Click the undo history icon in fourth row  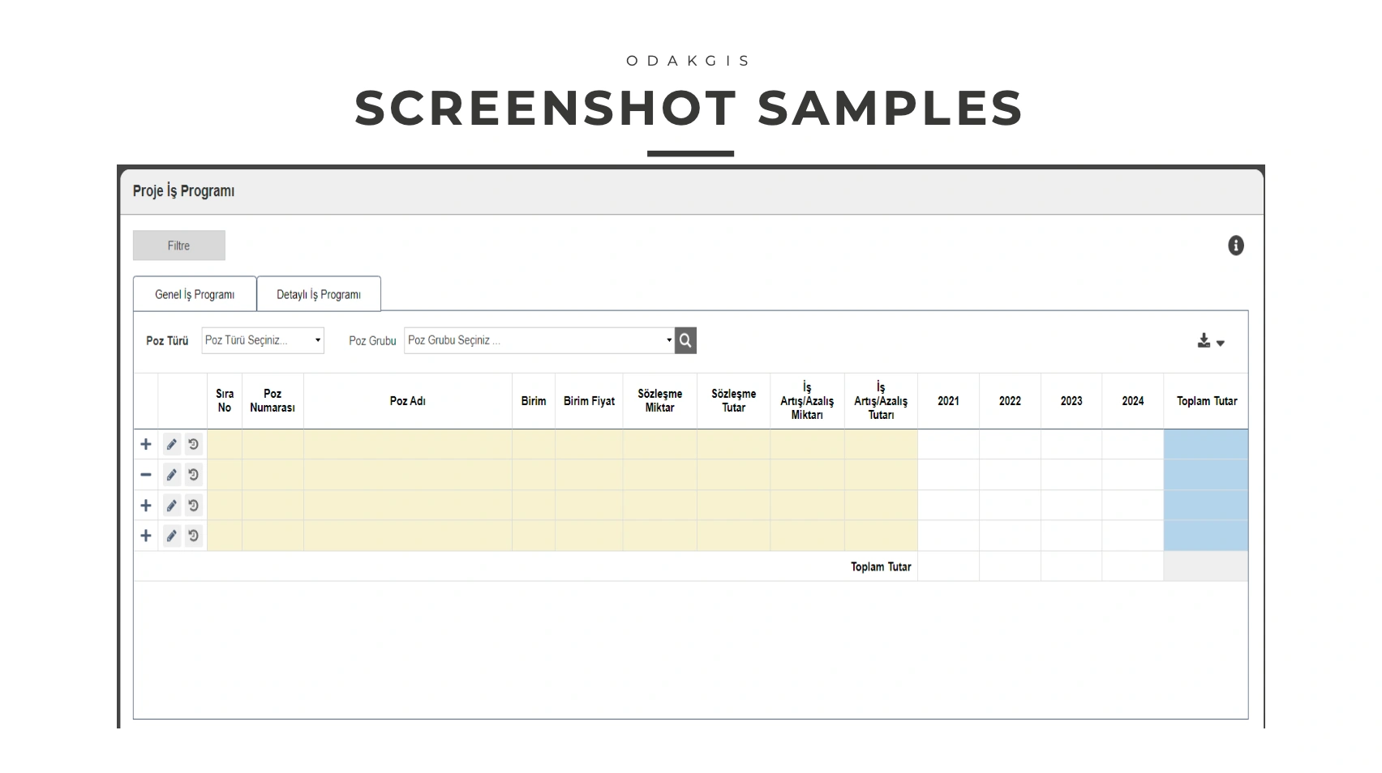[x=193, y=536]
